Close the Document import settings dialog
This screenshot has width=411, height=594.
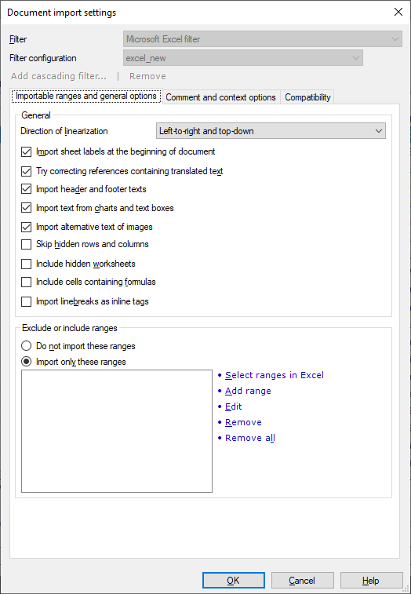(398, 12)
